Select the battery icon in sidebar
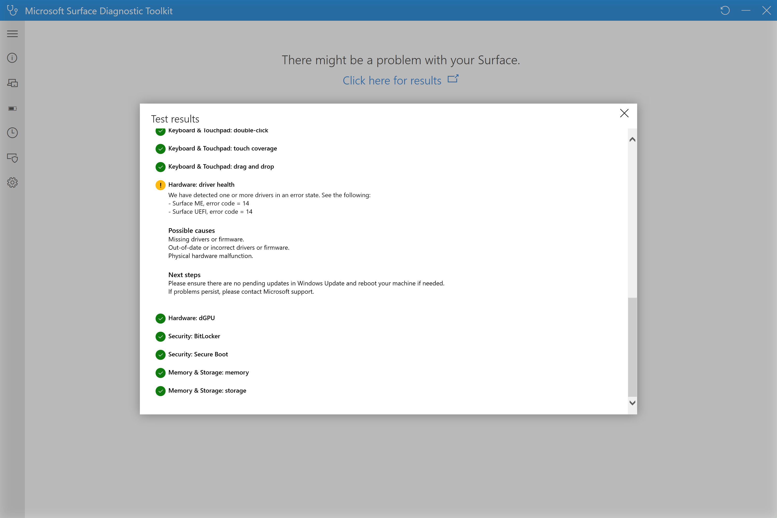777x518 pixels. tap(12, 108)
